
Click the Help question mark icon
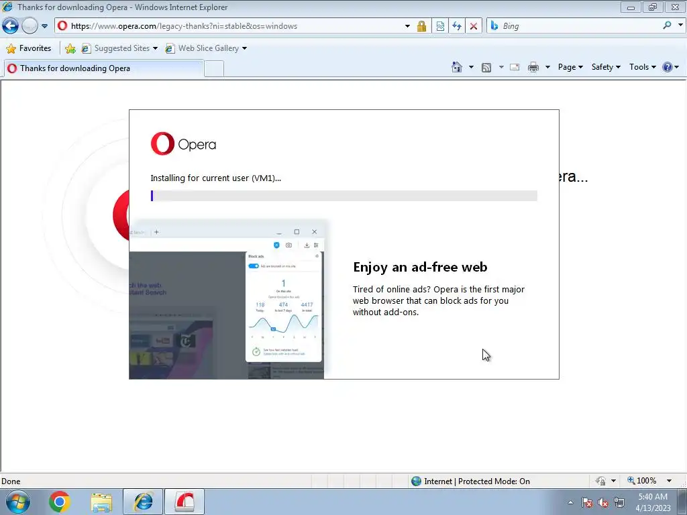coord(668,67)
